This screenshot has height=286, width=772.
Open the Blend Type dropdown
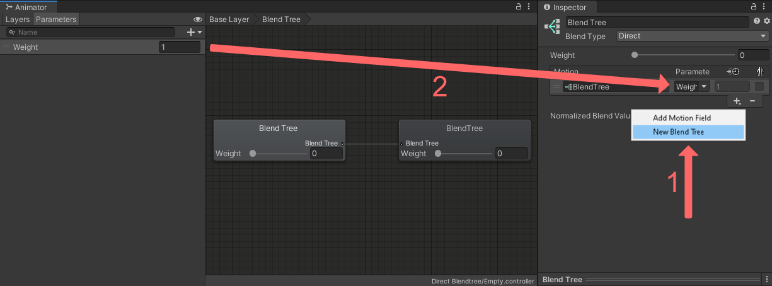[692, 36]
